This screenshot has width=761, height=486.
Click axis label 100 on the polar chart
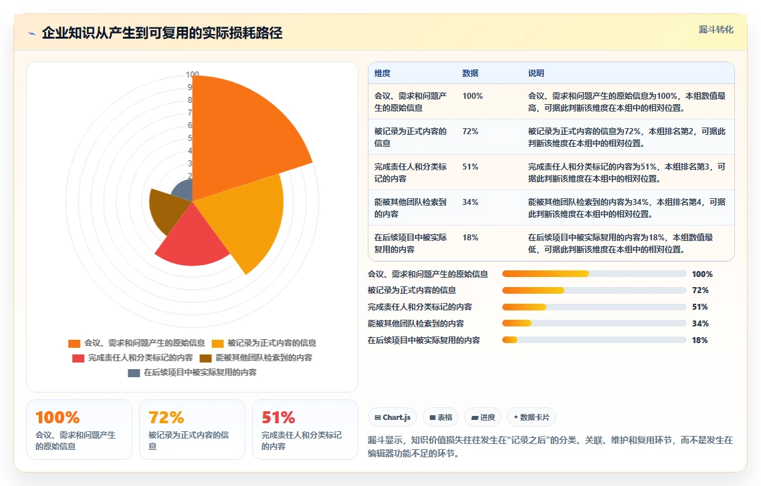tap(193, 74)
